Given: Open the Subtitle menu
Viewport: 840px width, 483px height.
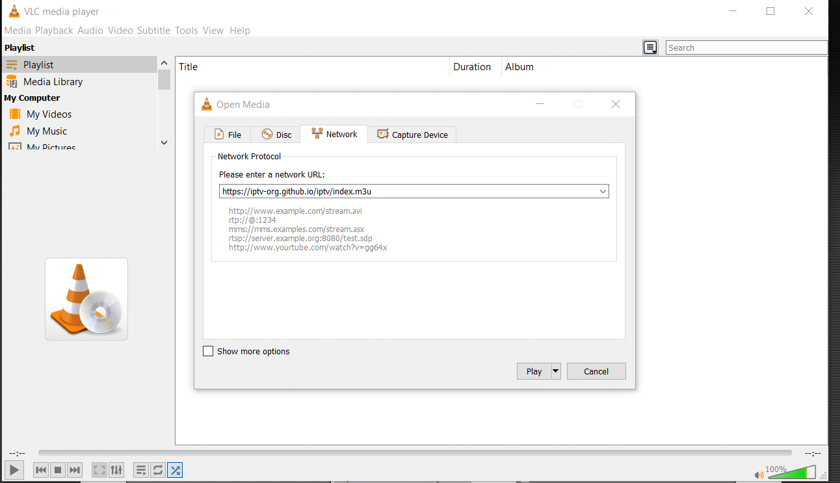Looking at the screenshot, I should [x=153, y=31].
